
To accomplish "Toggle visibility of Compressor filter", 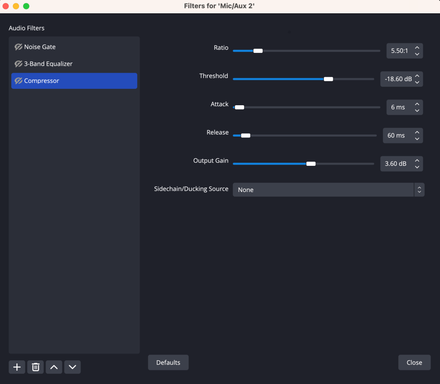I will click(18, 81).
